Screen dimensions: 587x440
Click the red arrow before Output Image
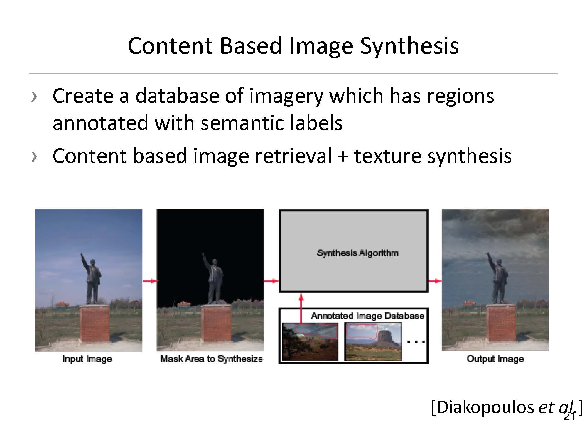click(x=435, y=281)
